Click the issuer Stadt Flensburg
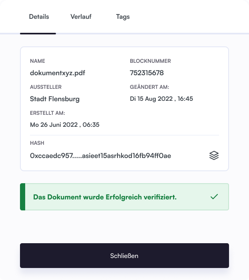The height and width of the screenshot is (280, 249). pyautogui.click(x=55, y=99)
